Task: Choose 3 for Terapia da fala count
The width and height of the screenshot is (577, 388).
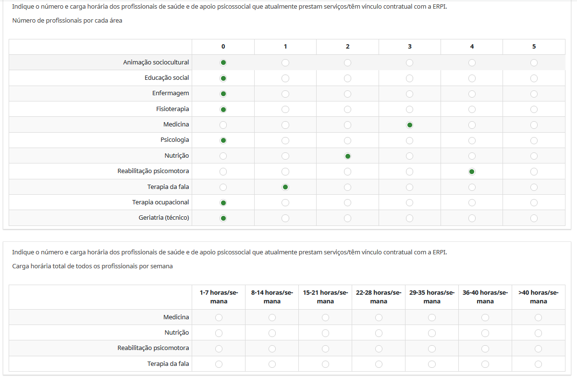Action: (x=409, y=187)
